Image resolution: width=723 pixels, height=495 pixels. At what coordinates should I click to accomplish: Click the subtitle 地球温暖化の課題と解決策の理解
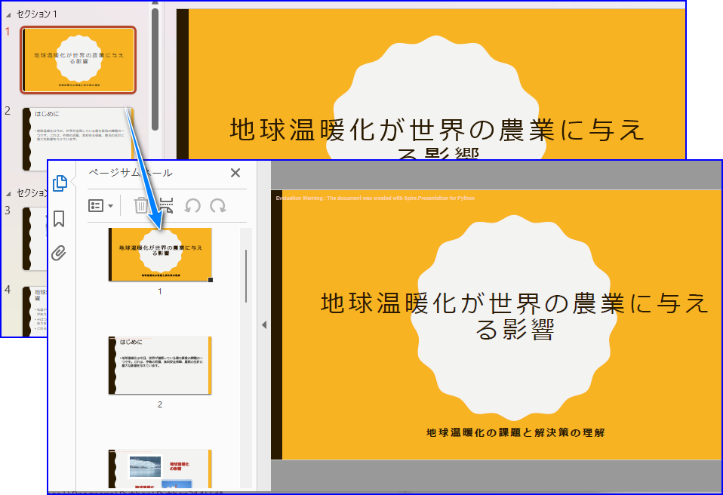(515, 433)
